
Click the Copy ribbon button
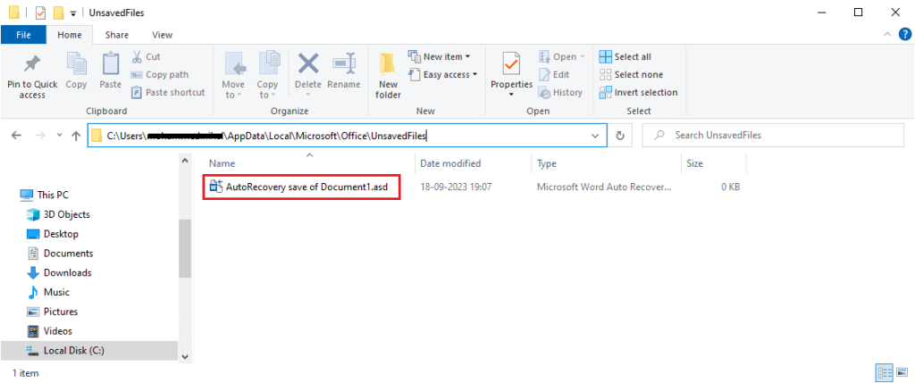tap(76, 71)
